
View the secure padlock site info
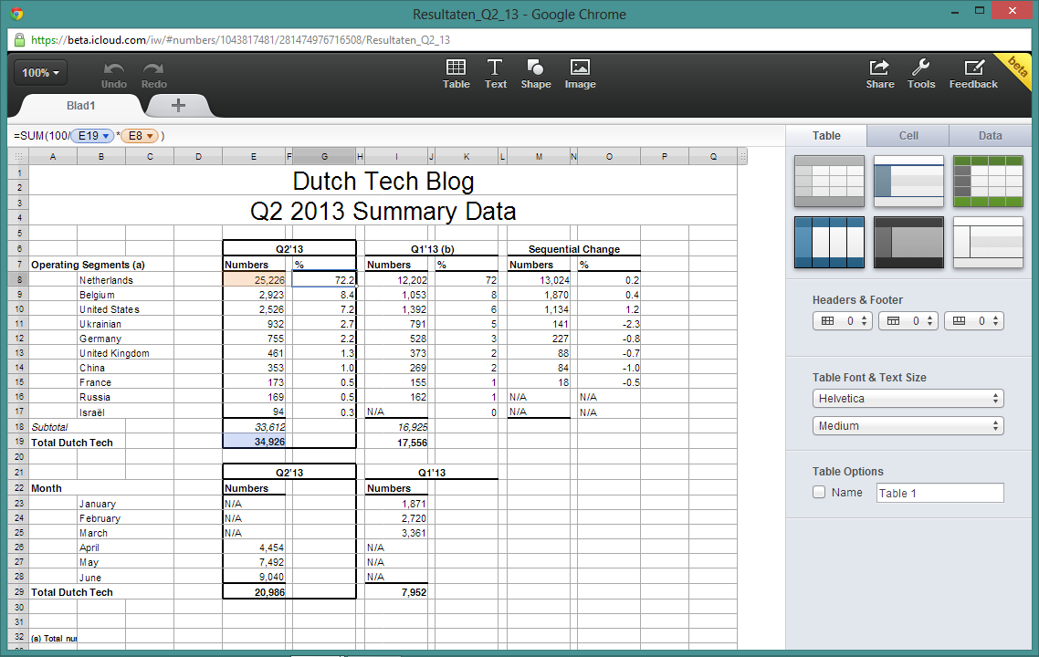click(x=19, y=40)
